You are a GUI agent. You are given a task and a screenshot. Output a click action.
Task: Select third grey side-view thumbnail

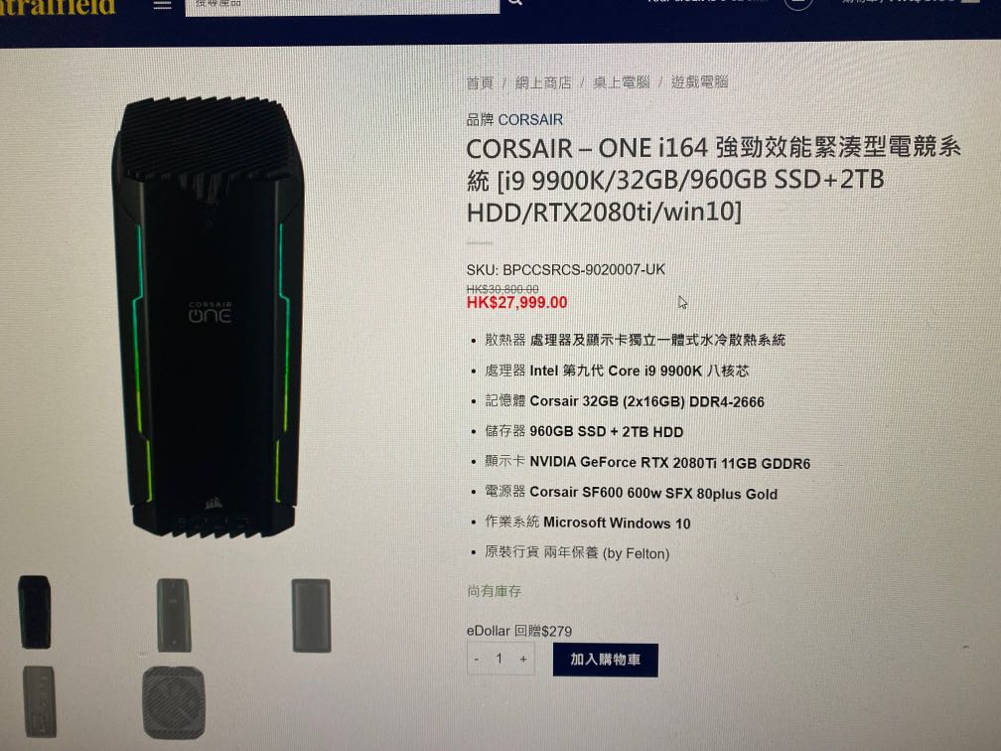coord(312,616)
